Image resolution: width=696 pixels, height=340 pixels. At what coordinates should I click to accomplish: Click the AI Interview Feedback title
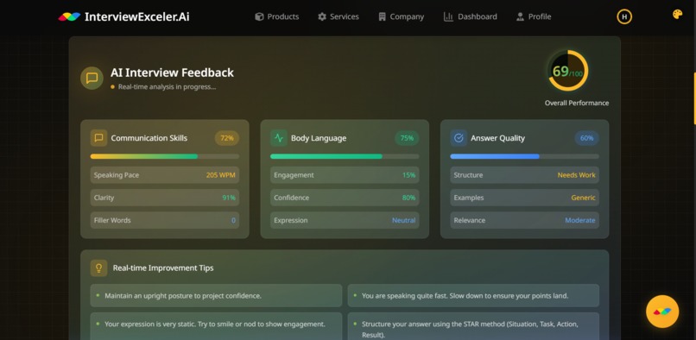tap(172, 72)
